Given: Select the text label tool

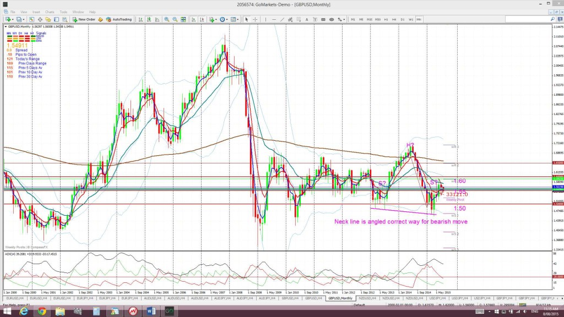Looking at the screenshot, I should [x=315, y=19].
